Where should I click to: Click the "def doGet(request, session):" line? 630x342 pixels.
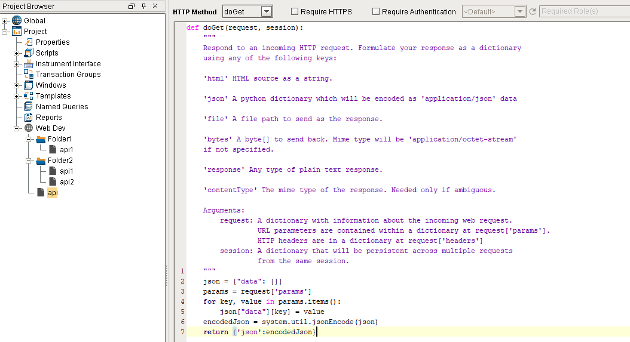[244, 27]
